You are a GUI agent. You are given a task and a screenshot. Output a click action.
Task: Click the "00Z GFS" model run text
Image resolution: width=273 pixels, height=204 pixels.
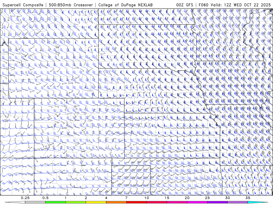pyautogui.click(x=185, y=5)
